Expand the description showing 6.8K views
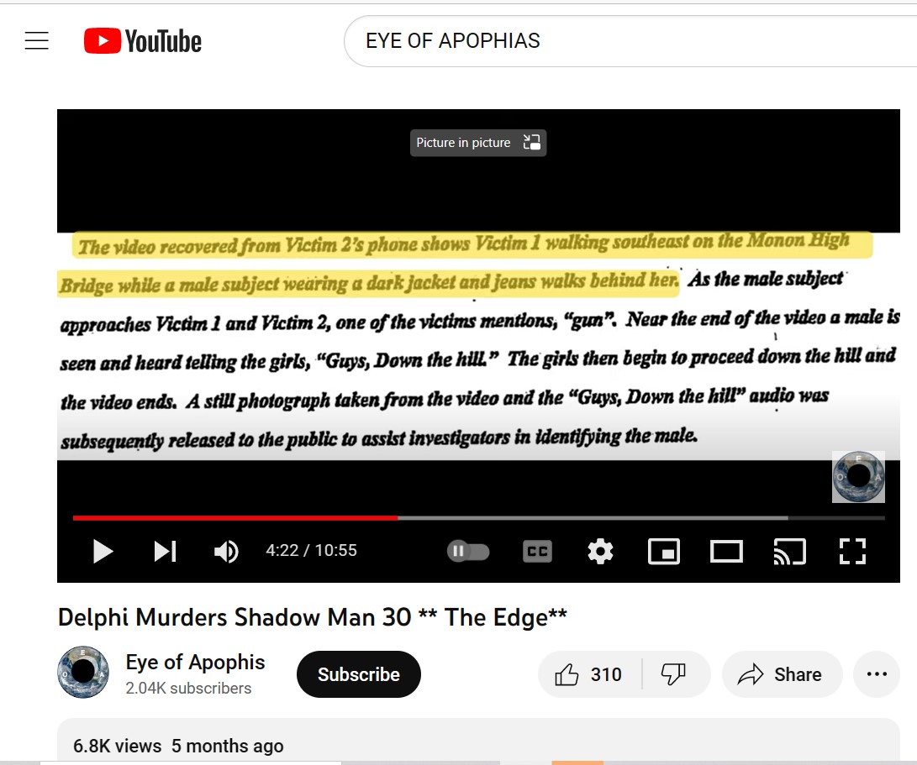Image resolution: width=917 pixels, height=765 pixels. [x=478, y=741]
